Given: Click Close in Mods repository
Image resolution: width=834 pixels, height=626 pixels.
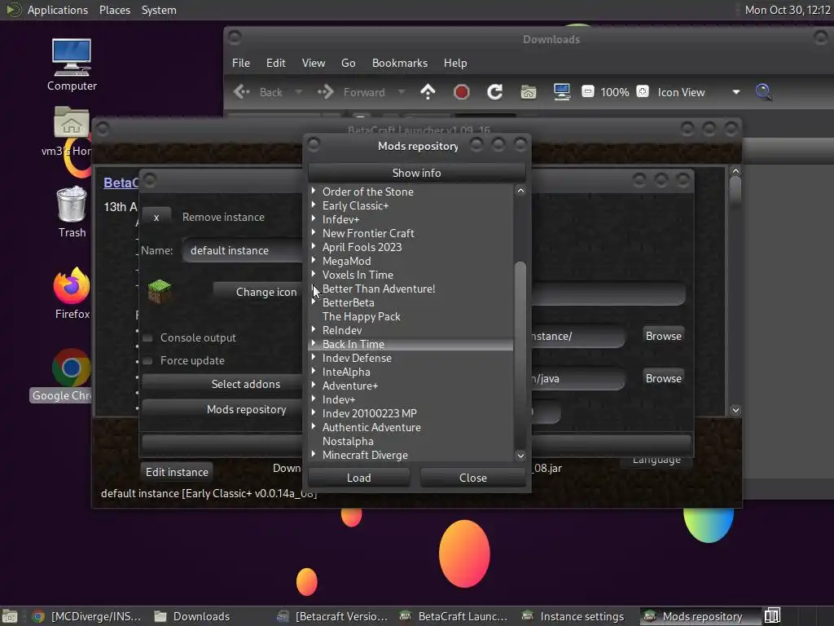Looking at the screenshot, I should pos(472,478).
